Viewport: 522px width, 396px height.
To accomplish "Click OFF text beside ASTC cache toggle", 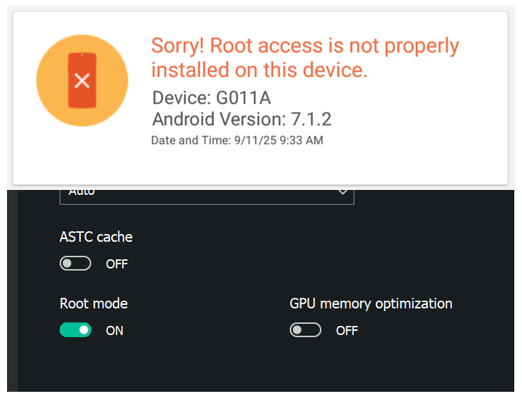I will (x=117, y=264).
